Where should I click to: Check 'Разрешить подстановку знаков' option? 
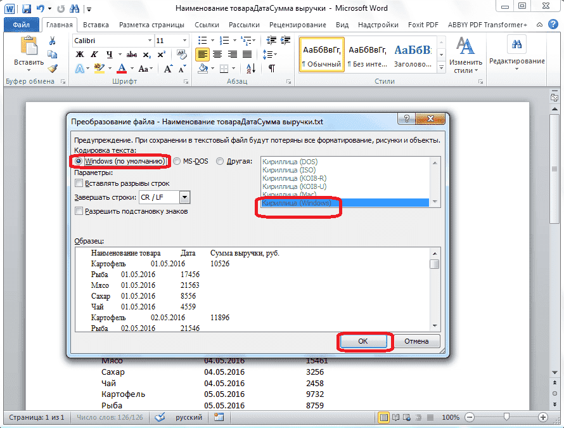click(x=79, y=211)
